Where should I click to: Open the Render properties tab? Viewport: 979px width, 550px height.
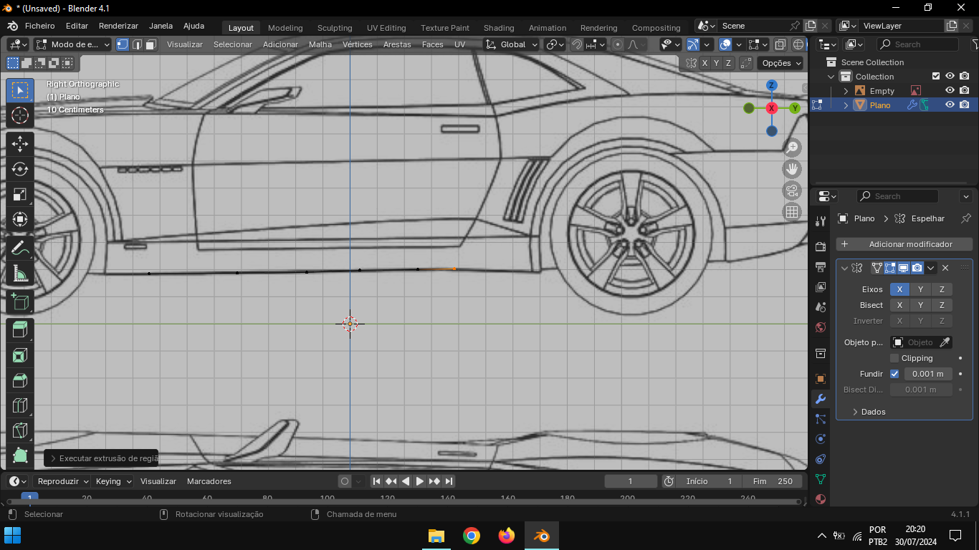click(821, 247)
